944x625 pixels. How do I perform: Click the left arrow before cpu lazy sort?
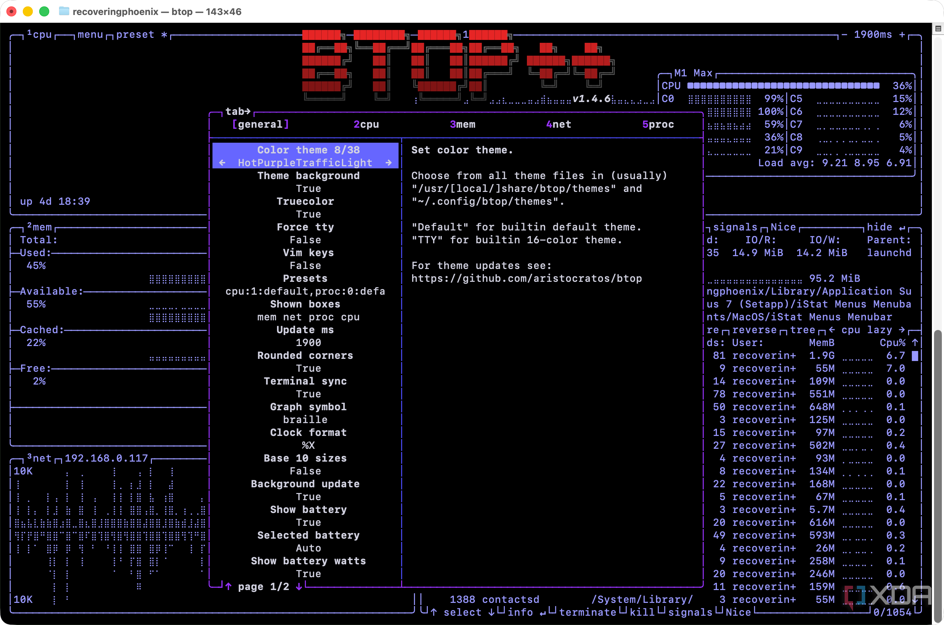point(832,330)
